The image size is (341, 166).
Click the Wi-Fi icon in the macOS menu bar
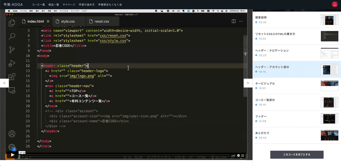[x=213, y=11]
